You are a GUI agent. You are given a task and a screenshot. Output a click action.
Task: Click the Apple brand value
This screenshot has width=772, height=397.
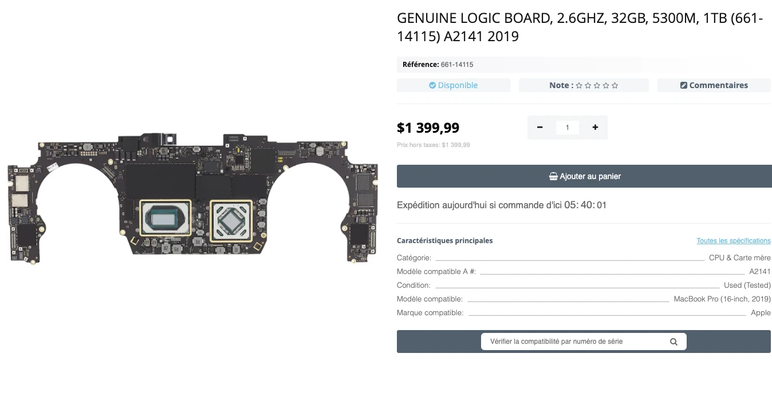tap(761, 312)
